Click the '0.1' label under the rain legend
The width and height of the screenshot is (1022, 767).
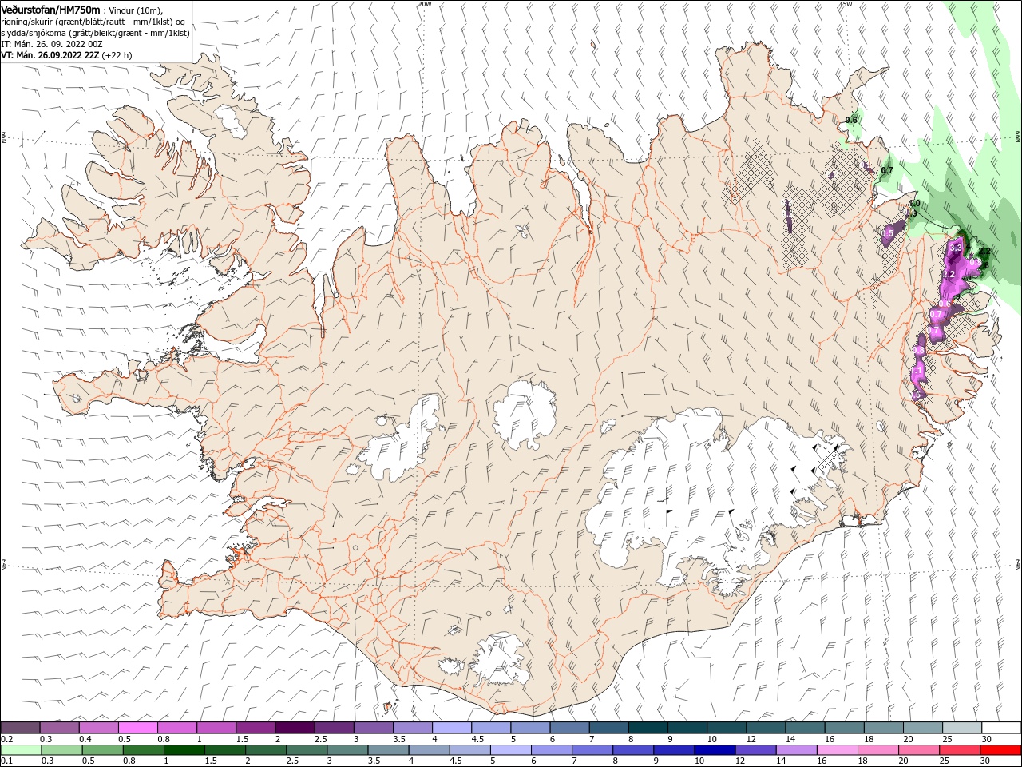point(6,761)
